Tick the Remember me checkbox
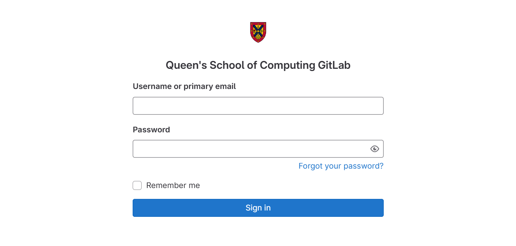Image resolution: width=516 pixels, height=246 pixels. (x=137, y=185)
